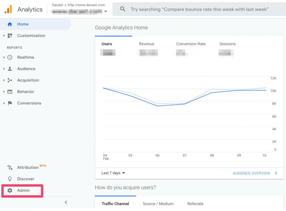286x211 pixels.
Task: Open Realtime reports label
Action: [26, 57]
